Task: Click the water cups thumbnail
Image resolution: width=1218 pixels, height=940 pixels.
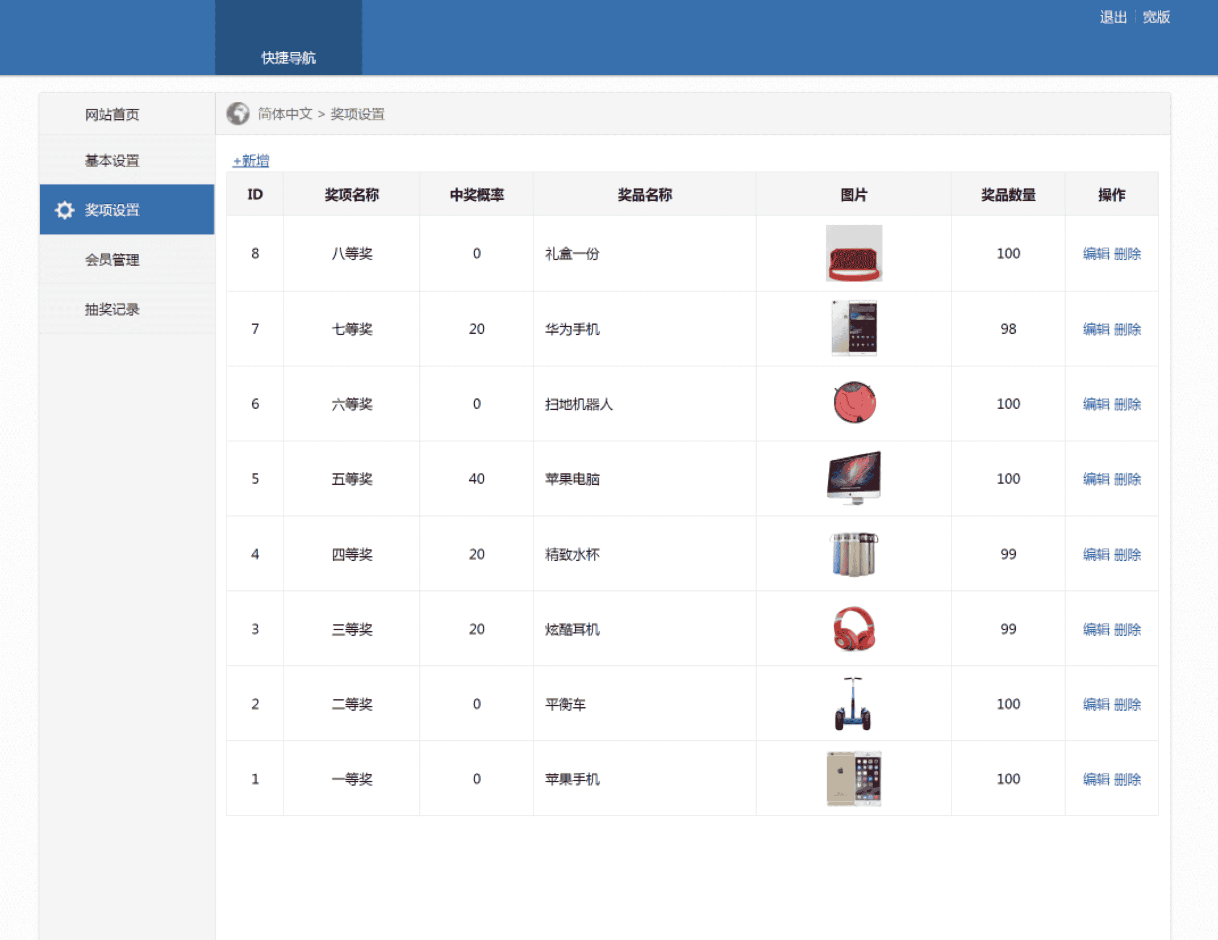Action: tap(853, 553)
